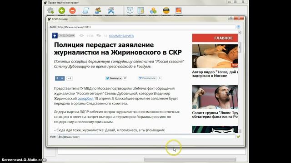Open the table grid toolbar icon
Image resolution: width=291 pixels, height=163 pixels.
point(140,10)
